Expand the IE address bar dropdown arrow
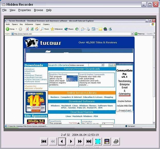This screenshot has width=160, height=149. pyautogui.click(x=132, y=34)
